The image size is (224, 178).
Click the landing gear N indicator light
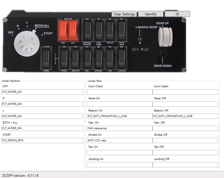140,39
